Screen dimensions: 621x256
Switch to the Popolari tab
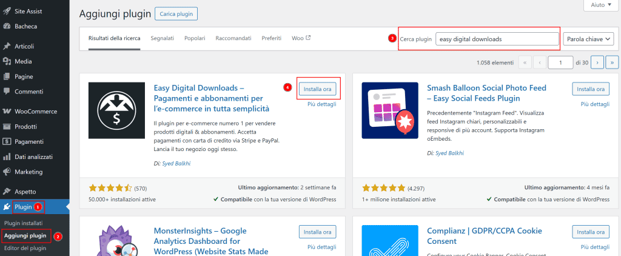point(195,38)
